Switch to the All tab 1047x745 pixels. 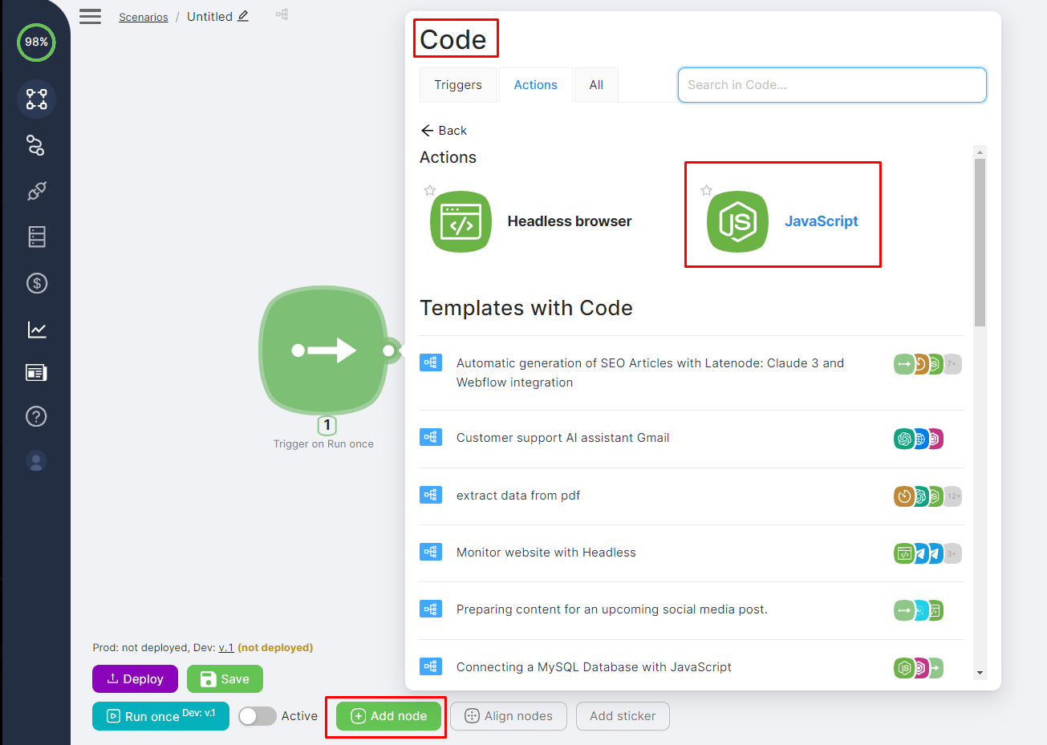[596, 85]
